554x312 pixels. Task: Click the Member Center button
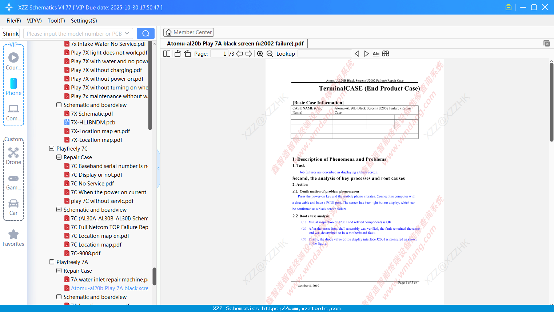(x=188, y=32)
